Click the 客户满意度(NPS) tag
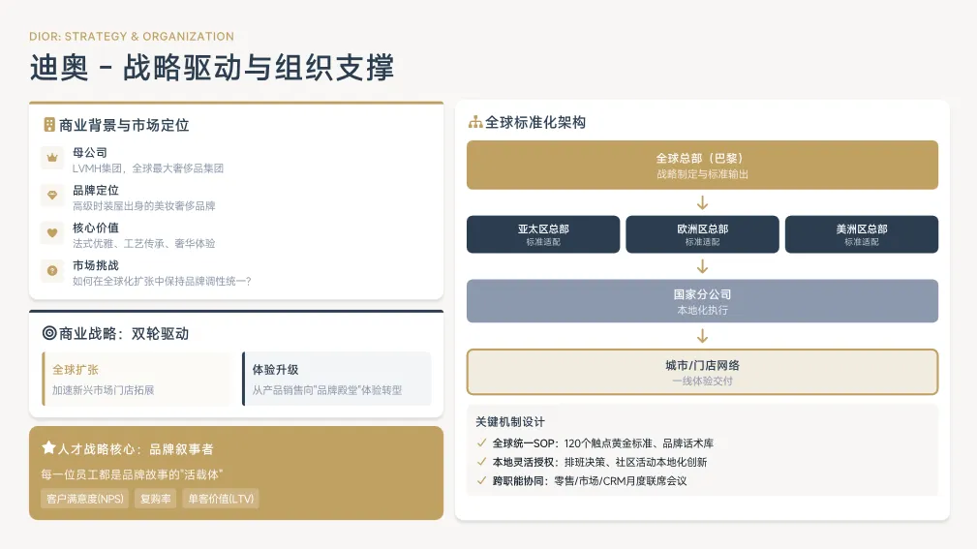Screen dimensions: 977x549 (x=85, y=499)
